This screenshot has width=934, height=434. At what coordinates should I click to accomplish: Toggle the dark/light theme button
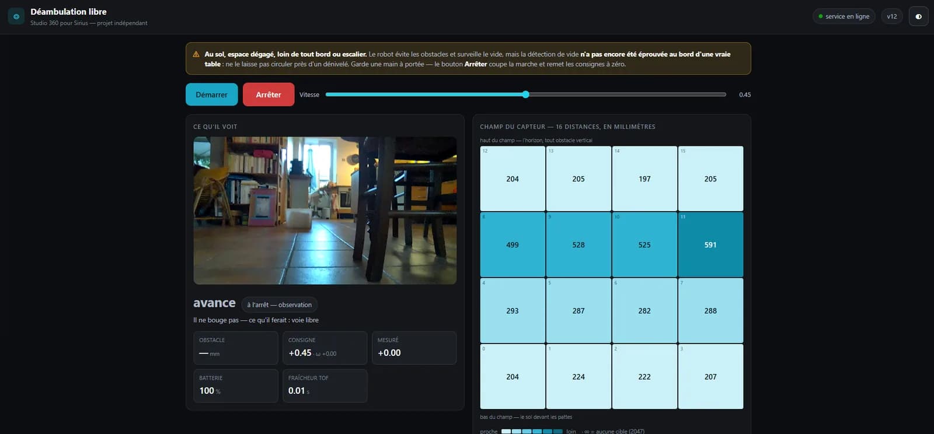[918, 16]
